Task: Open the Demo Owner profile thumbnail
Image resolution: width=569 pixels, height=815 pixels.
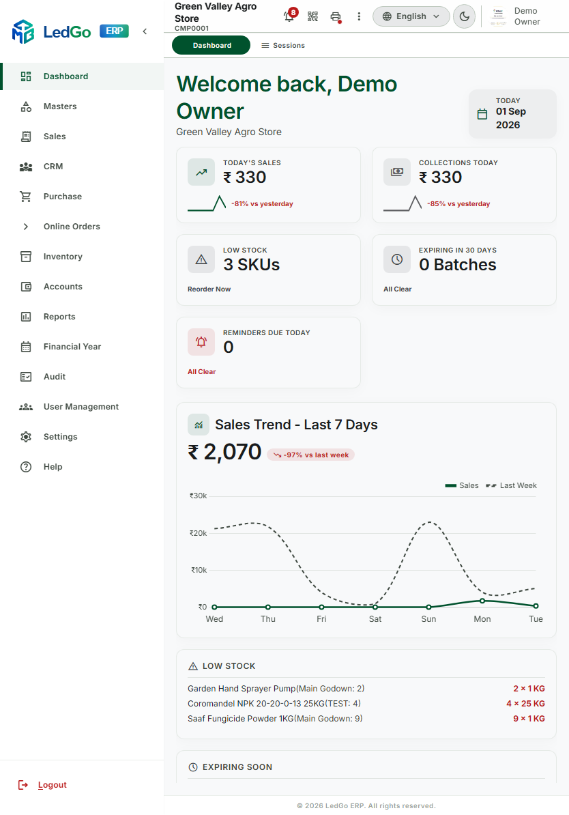Action: click(x=499, y=16)
